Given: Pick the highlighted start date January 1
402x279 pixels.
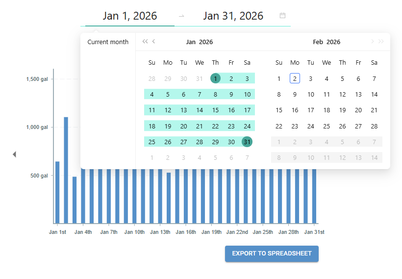Looking at the screenshot, I should (x=215, y=78).
